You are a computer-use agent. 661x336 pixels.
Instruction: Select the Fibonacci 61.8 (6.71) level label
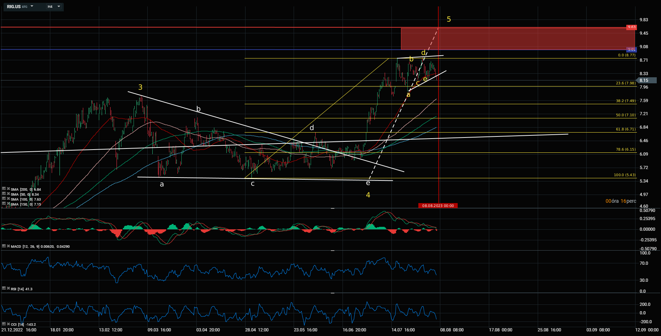626,129
